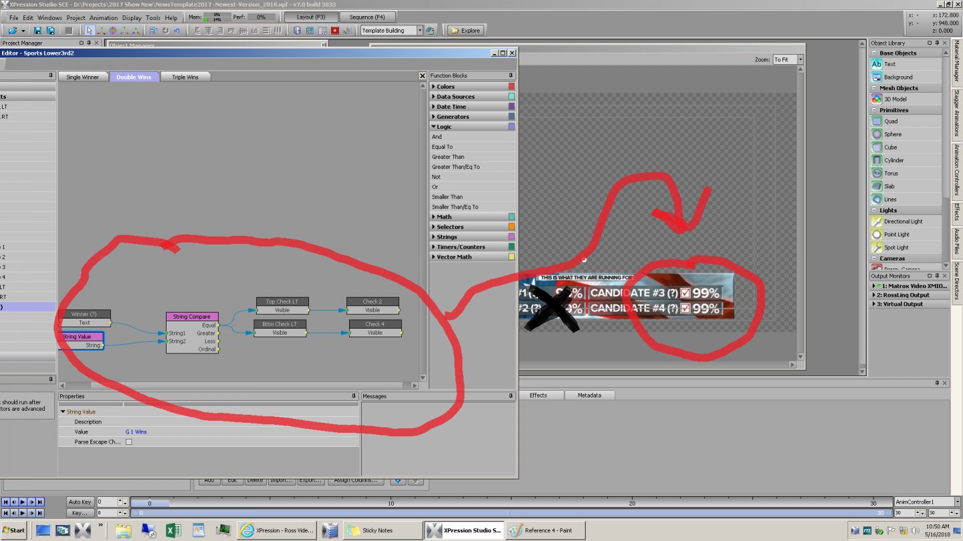963x541 pixels.
Task: Click the Point Light icon
Action: pyautogui.click(x=877, y=234)
